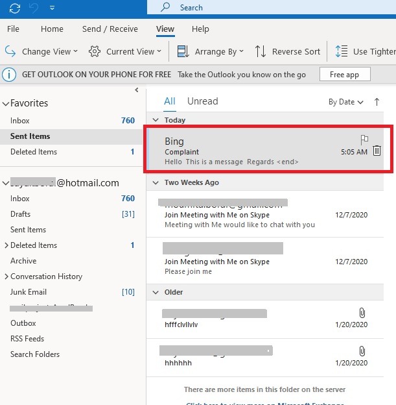Screen dimensions: 396x405
Task: Open the Quick Access Toolbar customize arrow
Action: (x=52, y=8)
